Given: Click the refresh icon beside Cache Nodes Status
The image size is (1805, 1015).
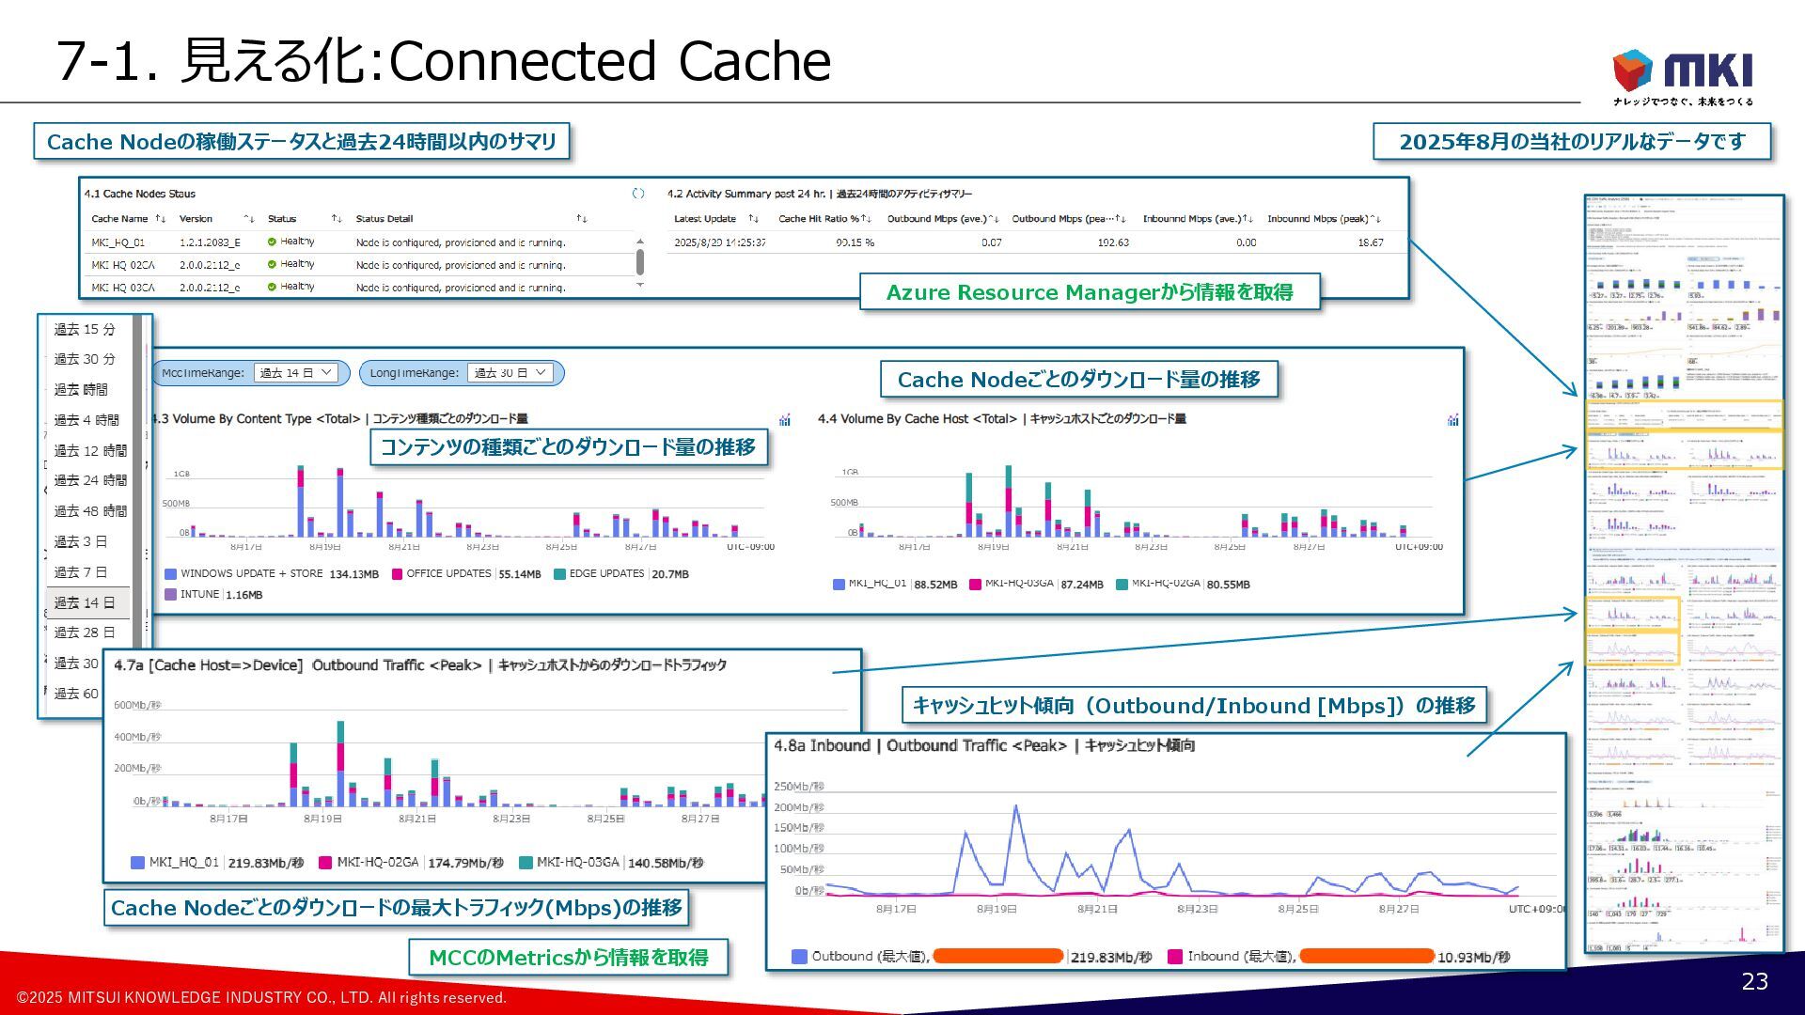Looking at the screenshot, I should [x=638, y=194].
